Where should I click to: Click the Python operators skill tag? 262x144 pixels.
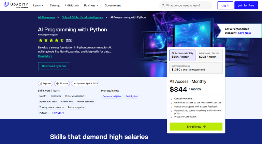(86, 102)
